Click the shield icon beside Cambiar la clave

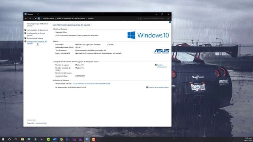pos(147,88)
